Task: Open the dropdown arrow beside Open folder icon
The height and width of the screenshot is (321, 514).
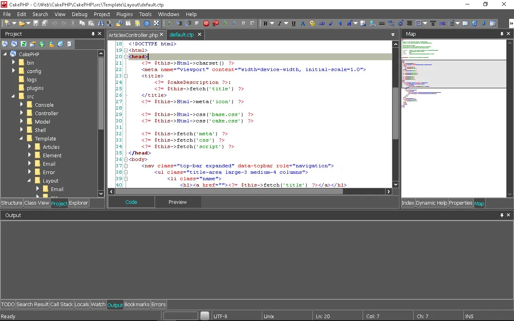Action: [x=29, y=24]
